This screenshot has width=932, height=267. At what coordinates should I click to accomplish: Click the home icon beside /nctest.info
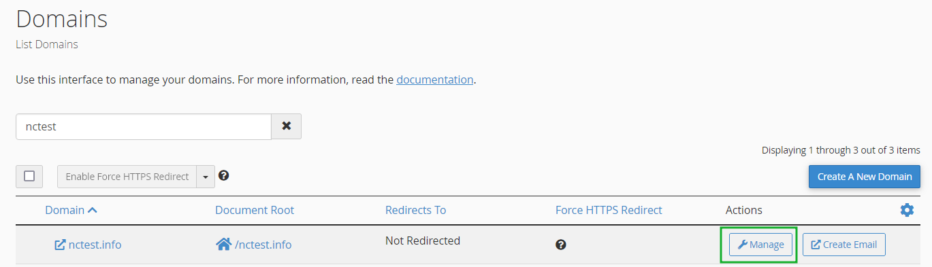click(223, 244)
